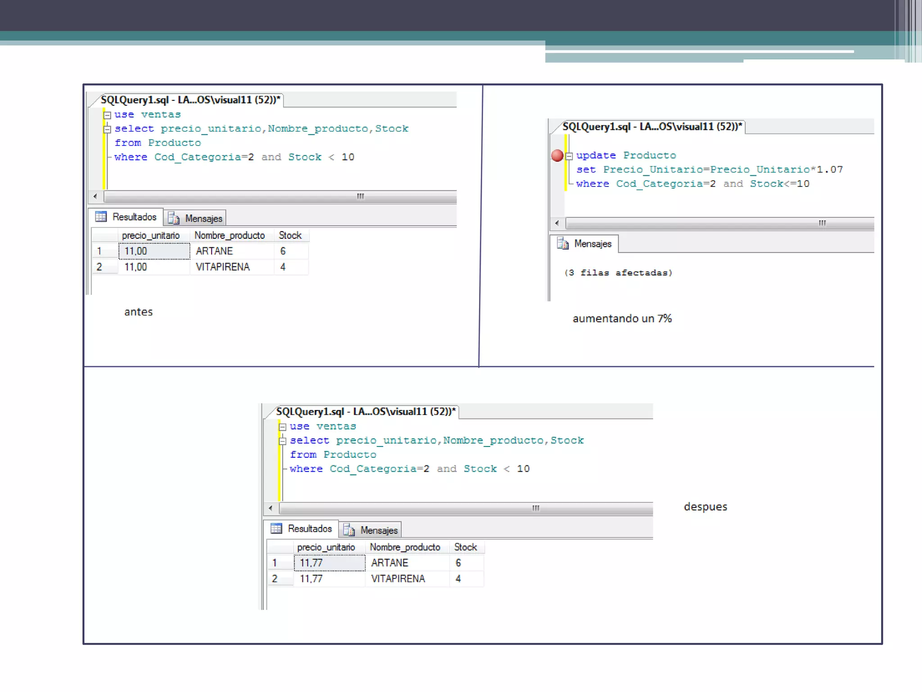The image size is (922, 692).
Task: Switch to Mensajes tab in top-left pane
Action: click(203, 219)
